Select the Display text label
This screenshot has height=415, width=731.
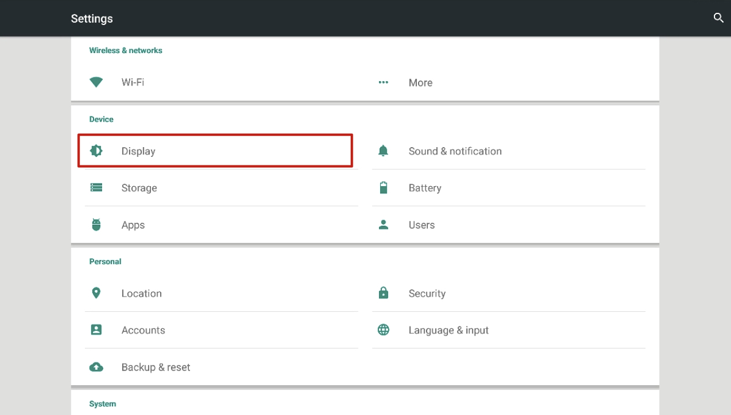click(138, 151)
